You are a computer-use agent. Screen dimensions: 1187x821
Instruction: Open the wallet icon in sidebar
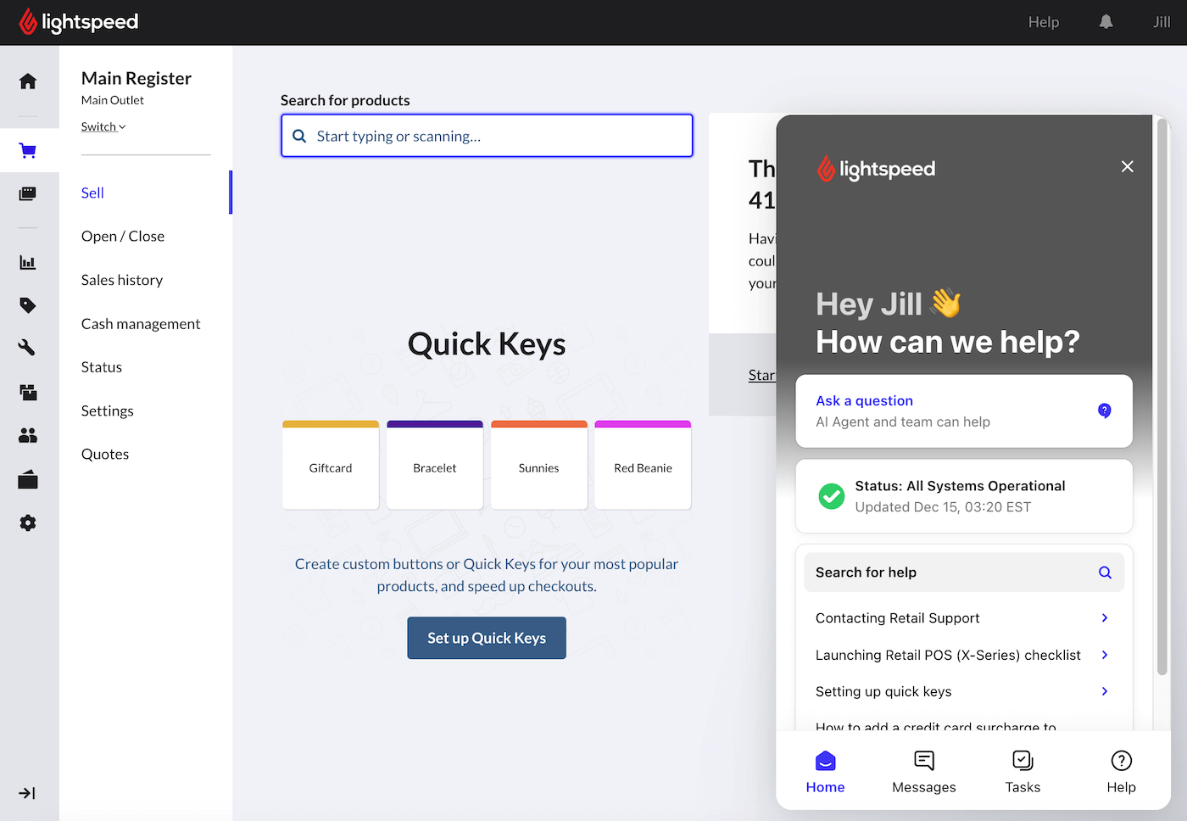pyautogui.click(x=28, y=479)
